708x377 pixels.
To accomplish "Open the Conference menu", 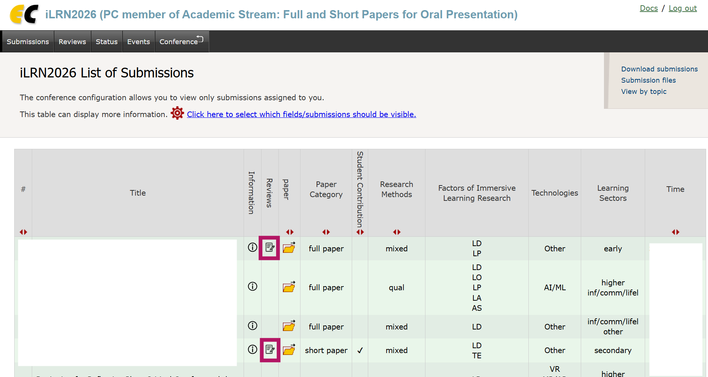I will pos(181,42).
